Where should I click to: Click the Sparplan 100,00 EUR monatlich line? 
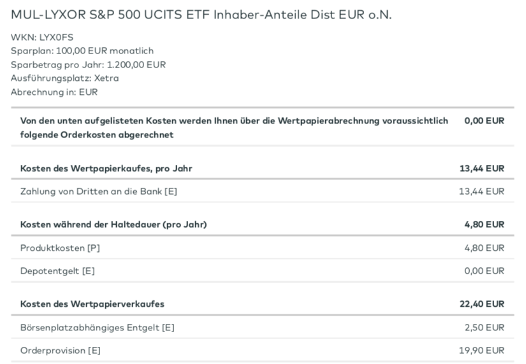82,51
